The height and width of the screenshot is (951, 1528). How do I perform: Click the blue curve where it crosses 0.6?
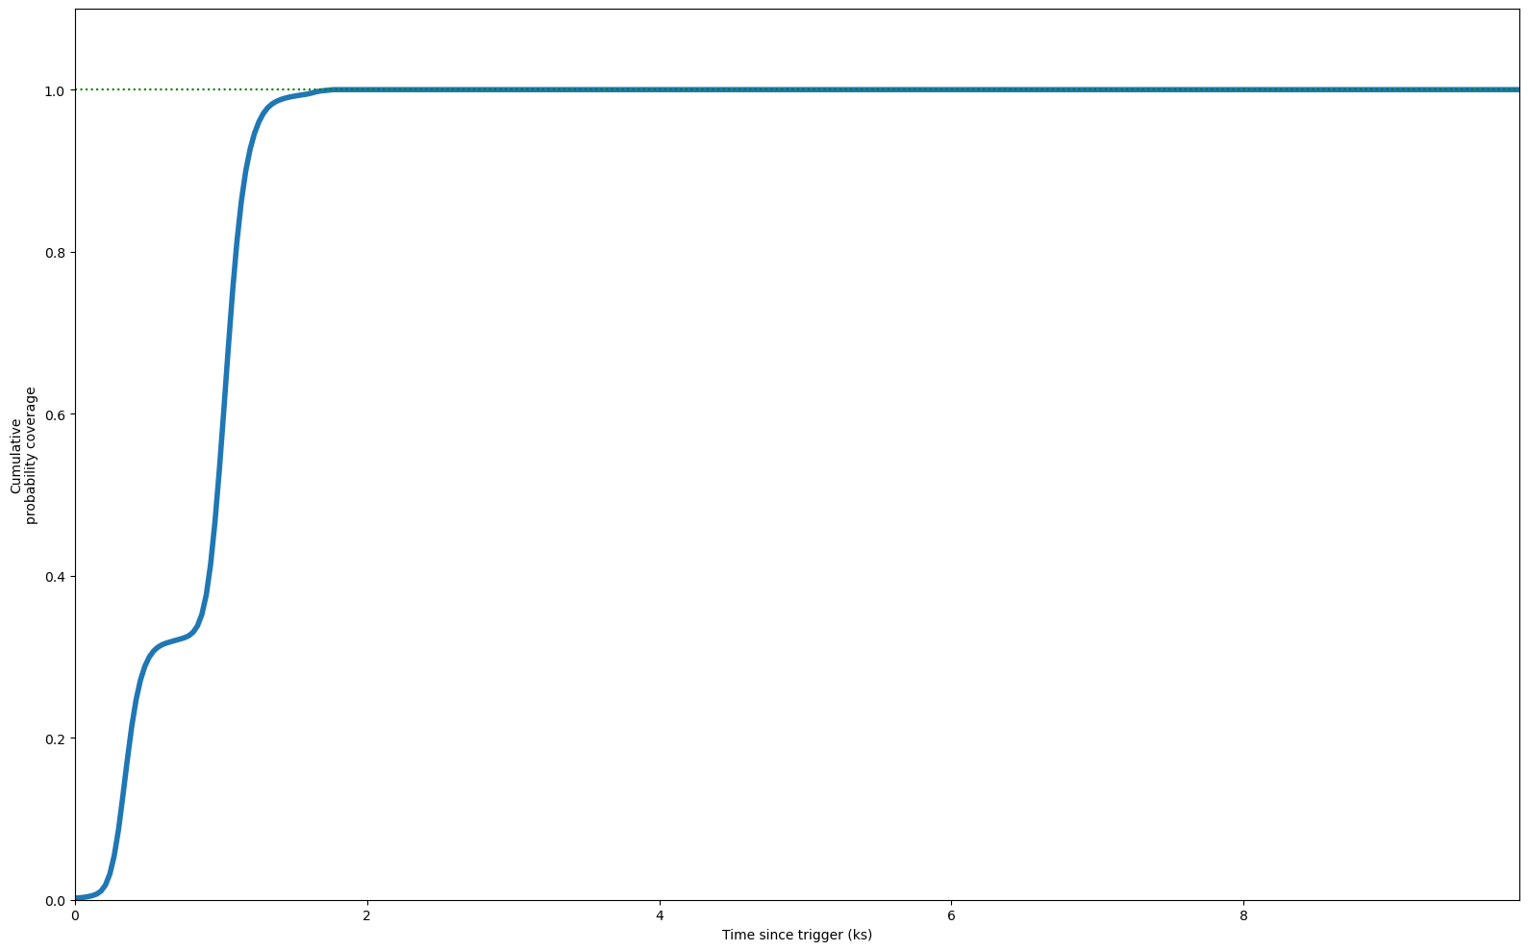pyautogui.click(x=223, y=414)
